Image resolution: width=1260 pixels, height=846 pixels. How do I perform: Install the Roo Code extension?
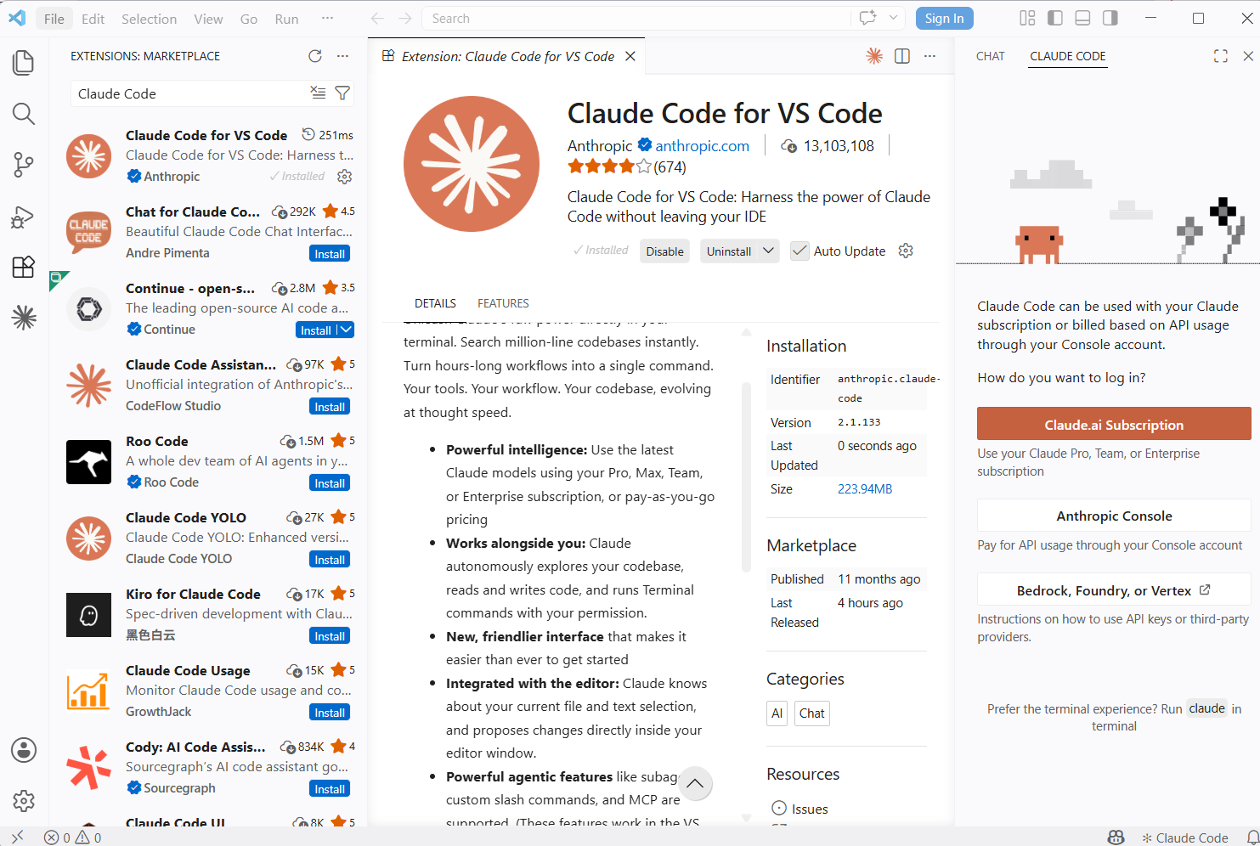tap(330, 483)
